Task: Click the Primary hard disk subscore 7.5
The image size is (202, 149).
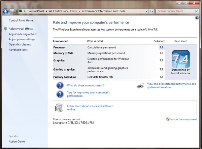Action: (x=161, y=77)
